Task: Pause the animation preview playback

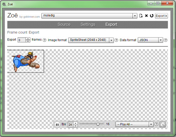Action: click(57, 124)
